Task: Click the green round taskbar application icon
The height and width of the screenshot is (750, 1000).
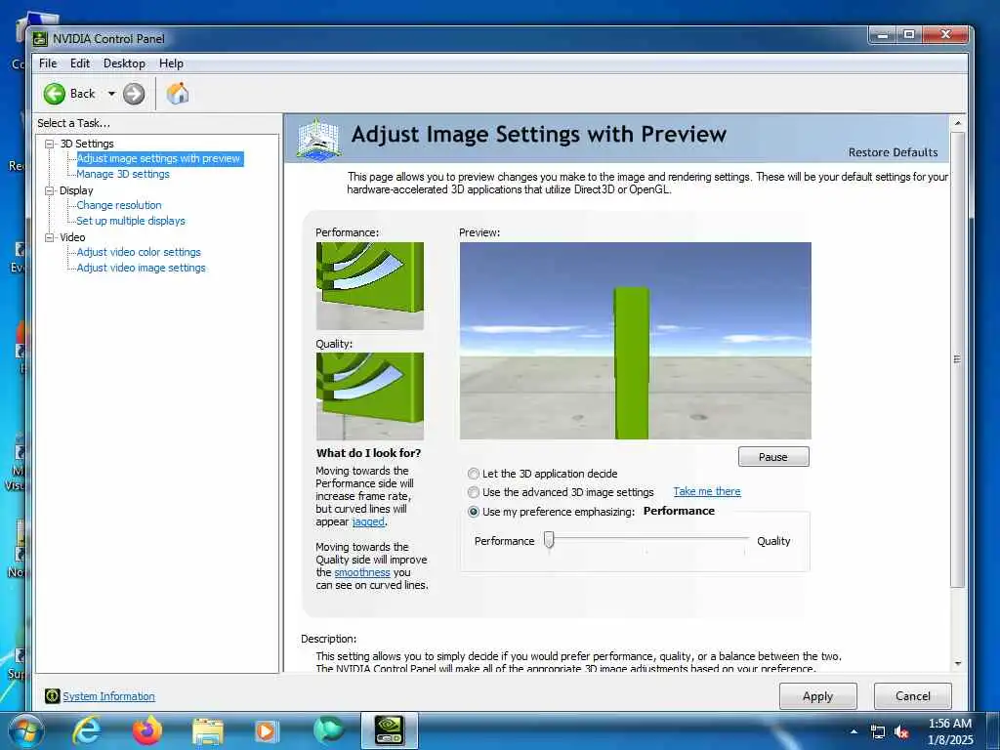Action: tap(328, 730)
